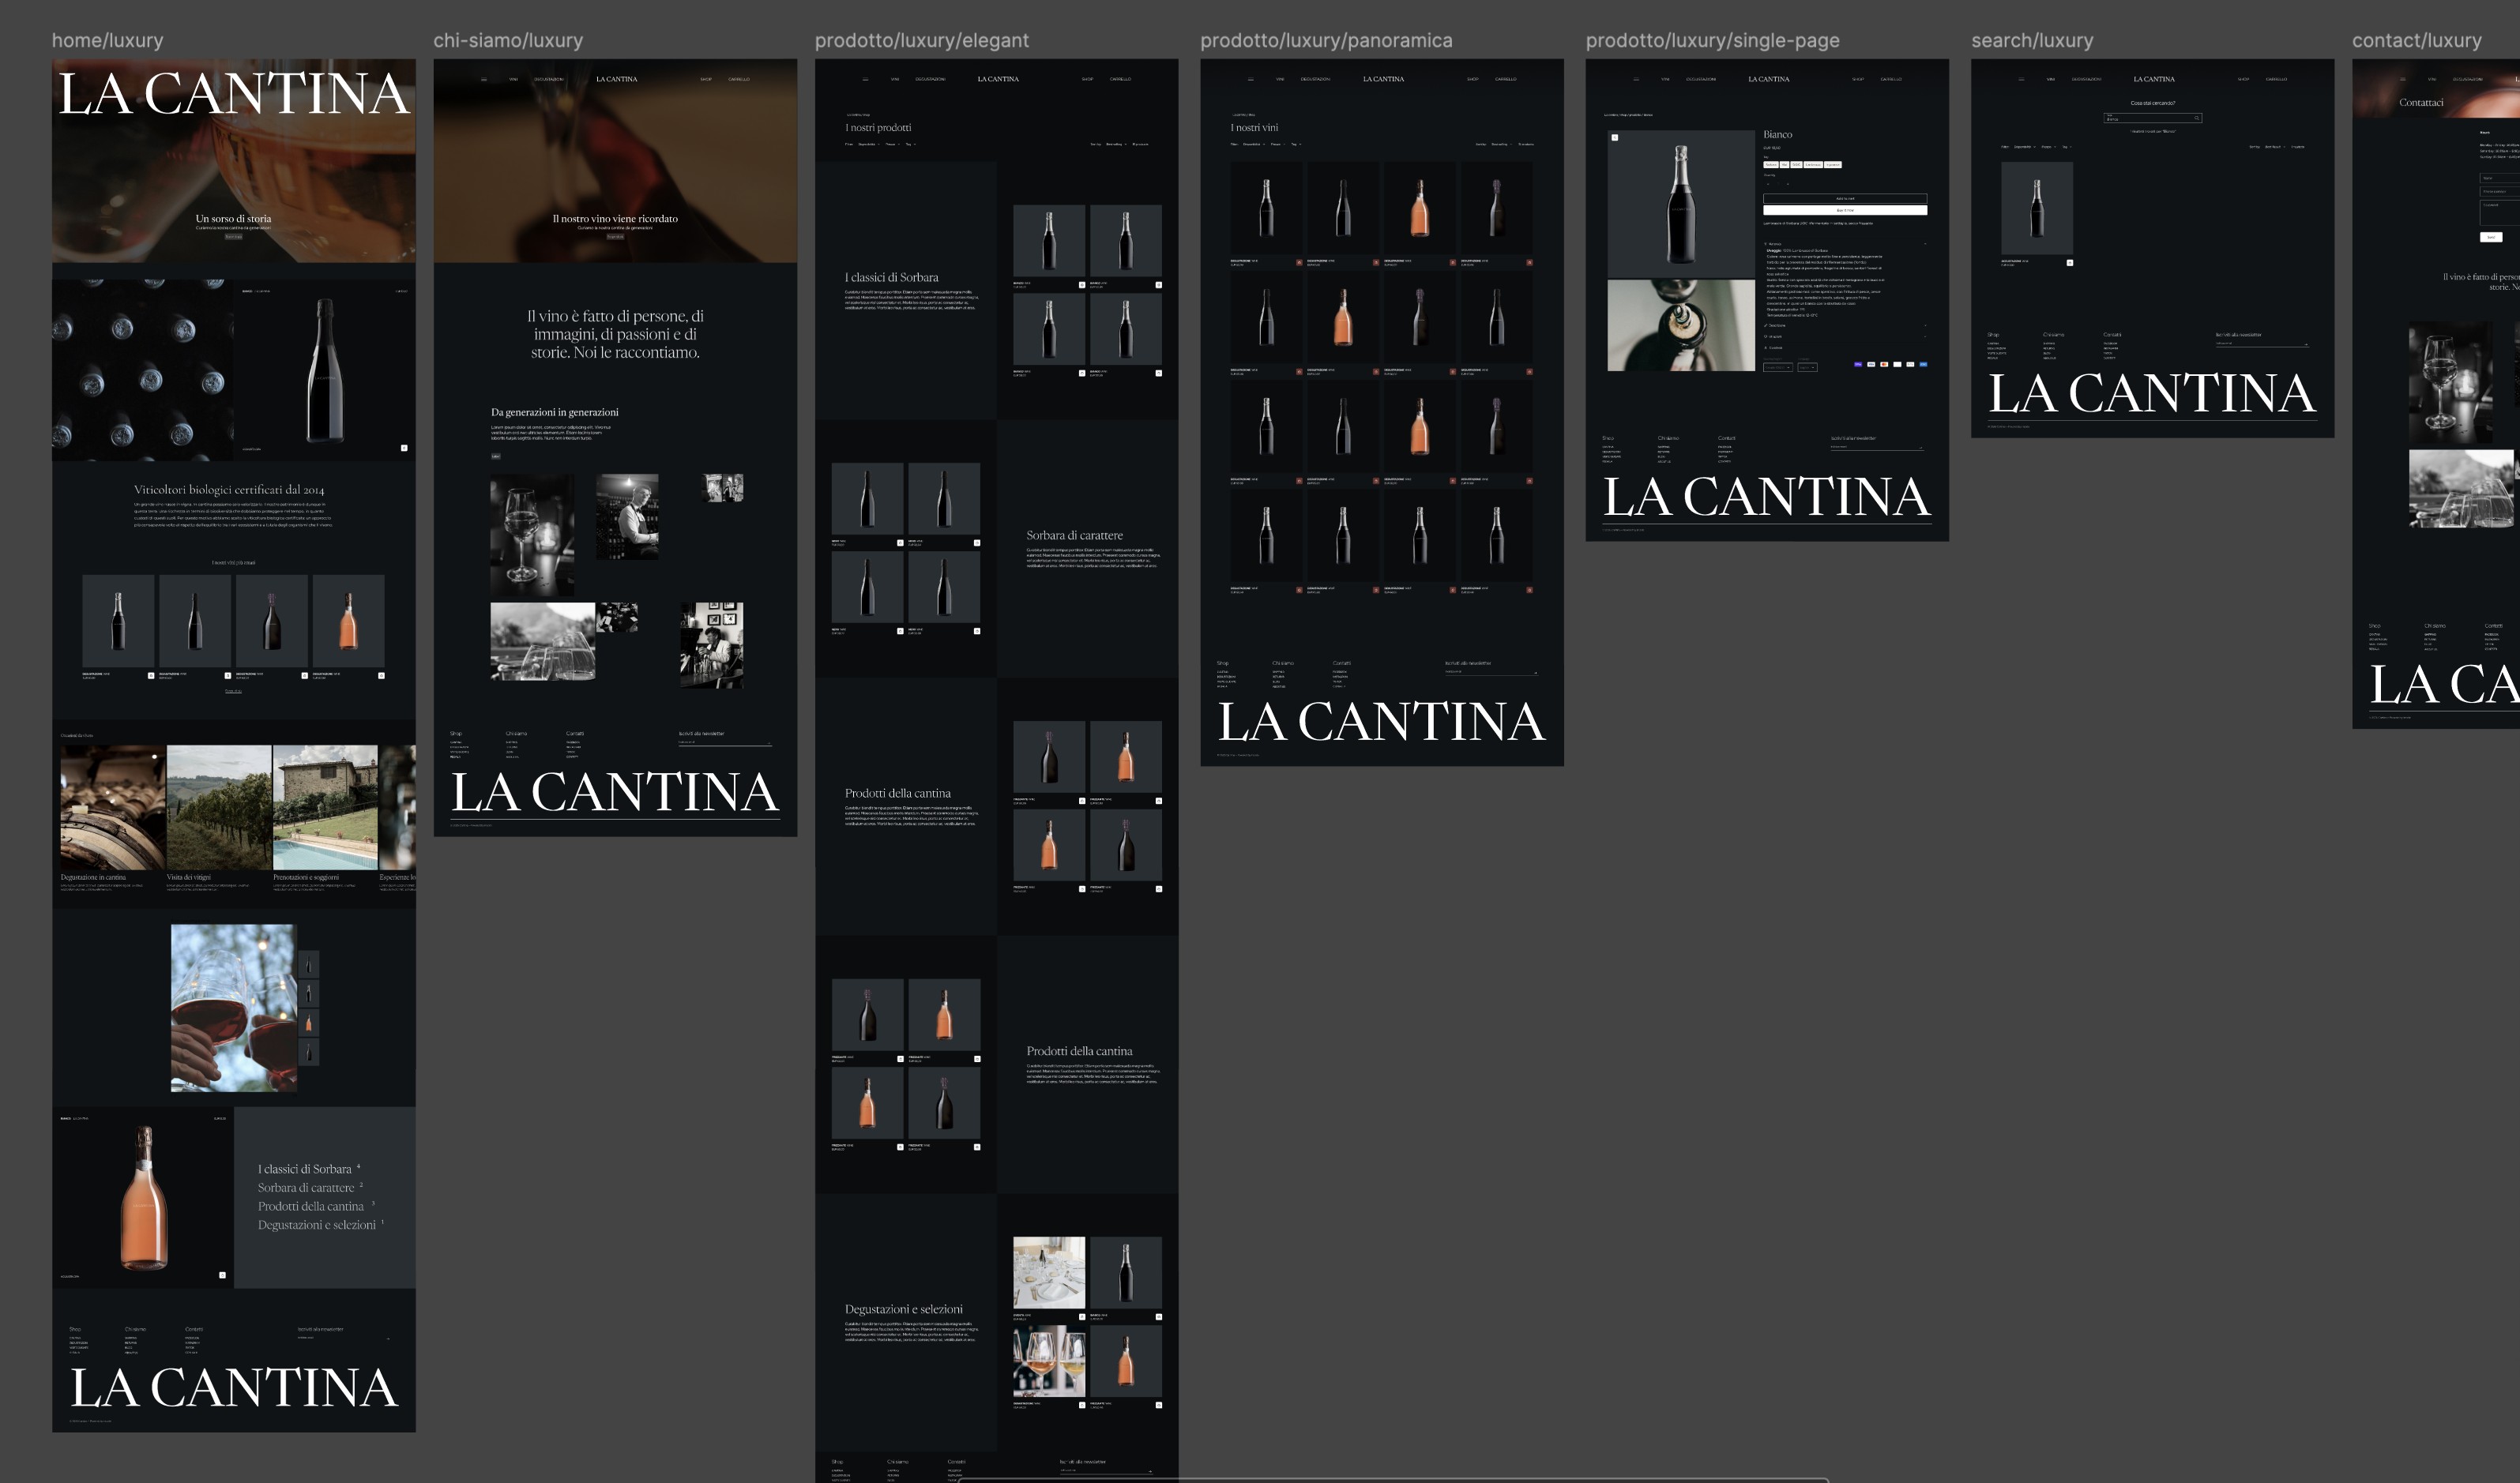Viewport: 2520px width, 1483px height.
Task: Select the chi-siamo/luxury frame label
Action: coord(508,40)
